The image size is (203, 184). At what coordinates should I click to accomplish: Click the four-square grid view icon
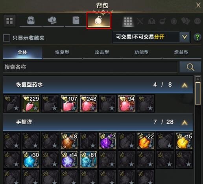point(9,21)
